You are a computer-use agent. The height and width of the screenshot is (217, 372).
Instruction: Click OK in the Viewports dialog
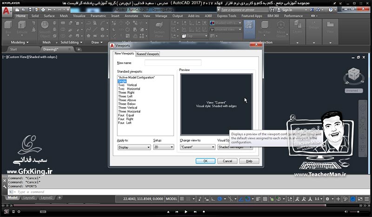(206, 161)
